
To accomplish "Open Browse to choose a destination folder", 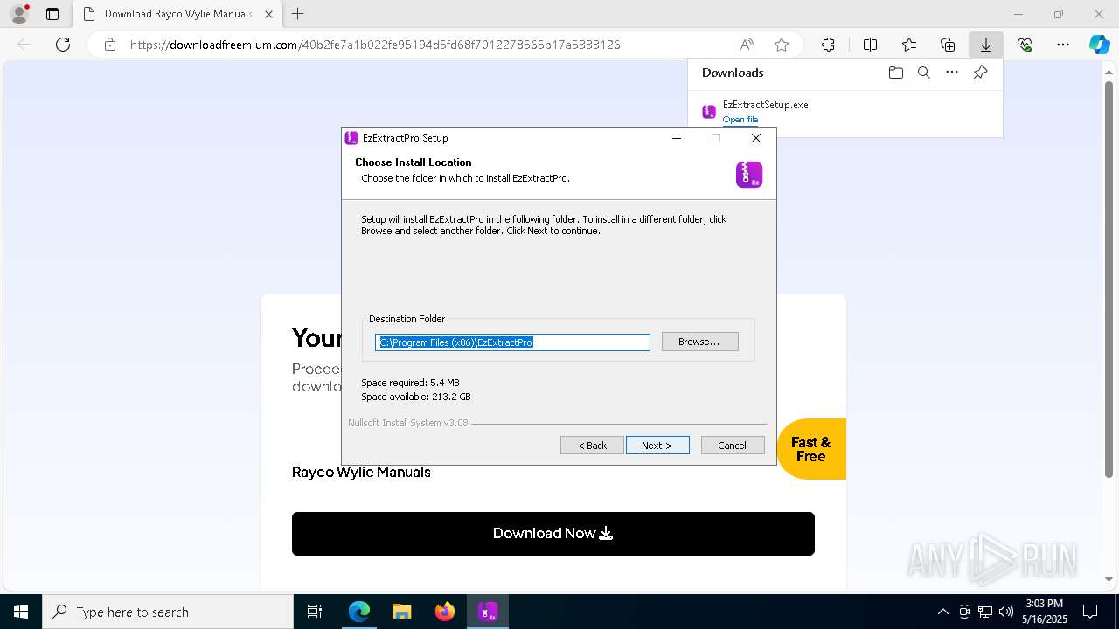I will coord(699,342).
